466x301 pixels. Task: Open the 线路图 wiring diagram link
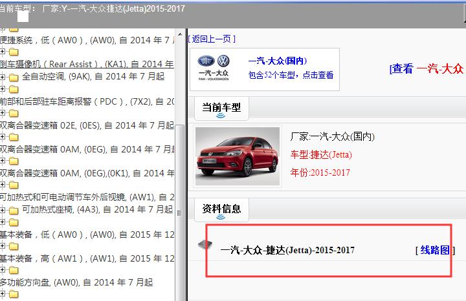point(435,250)
